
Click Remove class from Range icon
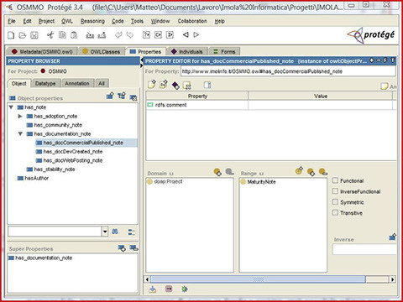coord(322,171)
